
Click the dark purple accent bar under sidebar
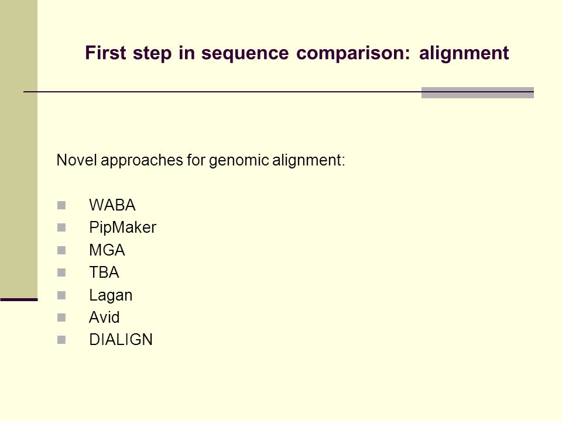tap(19, 299)
